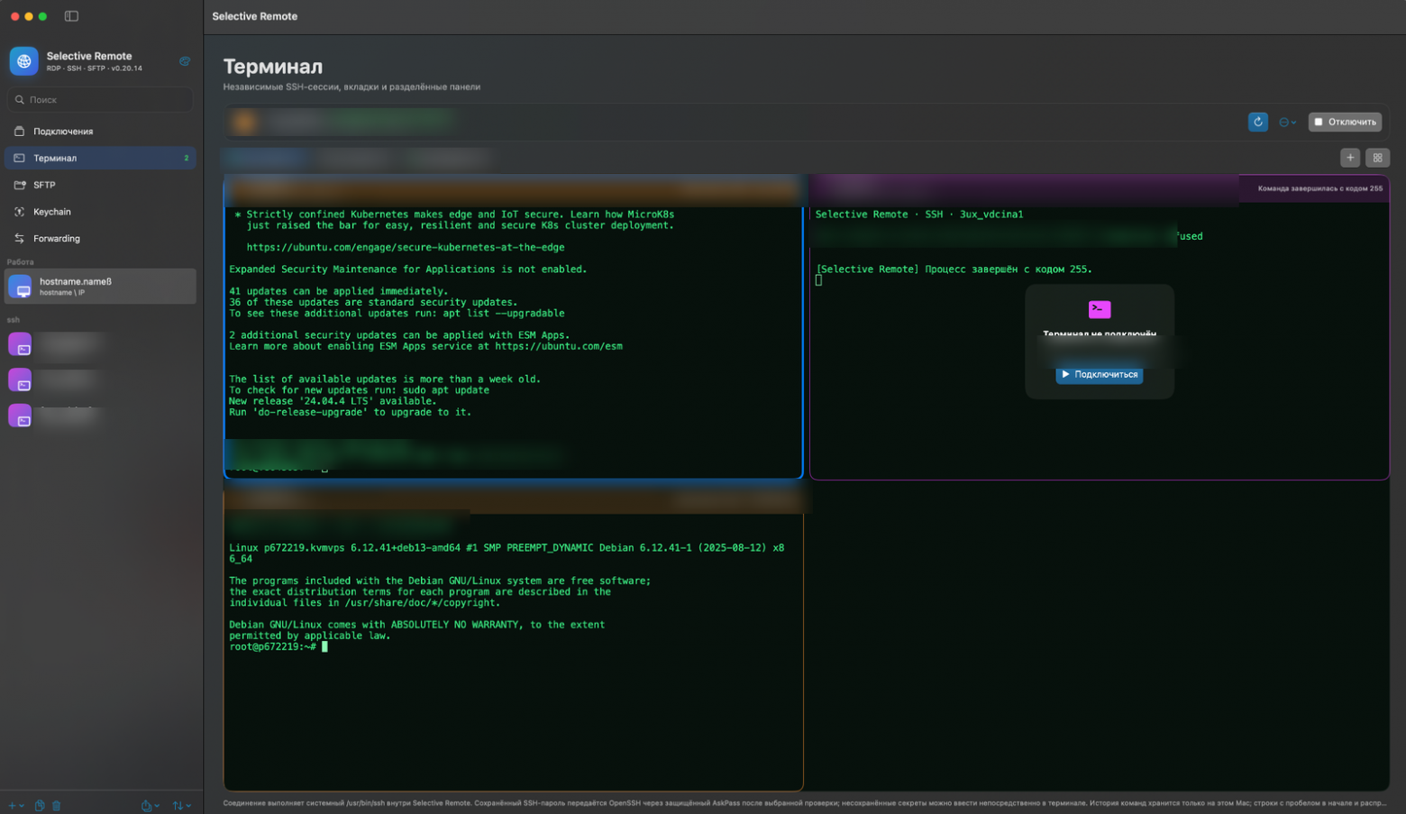The image size is (1406, 814).
Task: Select third purple ssh connection icon
Action: click(x=20, y=416)
